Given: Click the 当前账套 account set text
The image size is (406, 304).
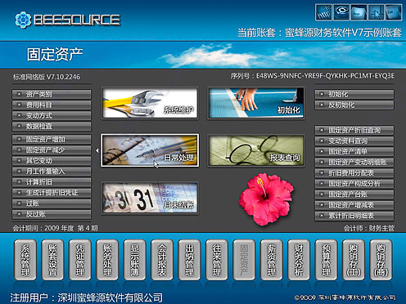Looking at the screenshot, I should 319,33.
